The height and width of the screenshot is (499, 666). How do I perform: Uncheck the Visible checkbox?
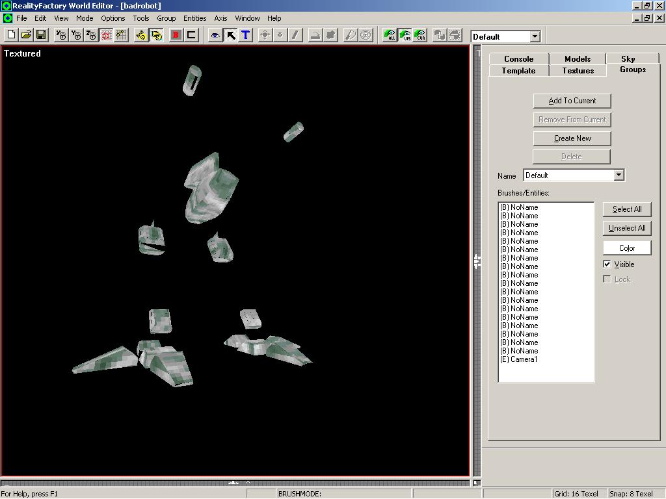pyautogui.click(x=607, y=264)
